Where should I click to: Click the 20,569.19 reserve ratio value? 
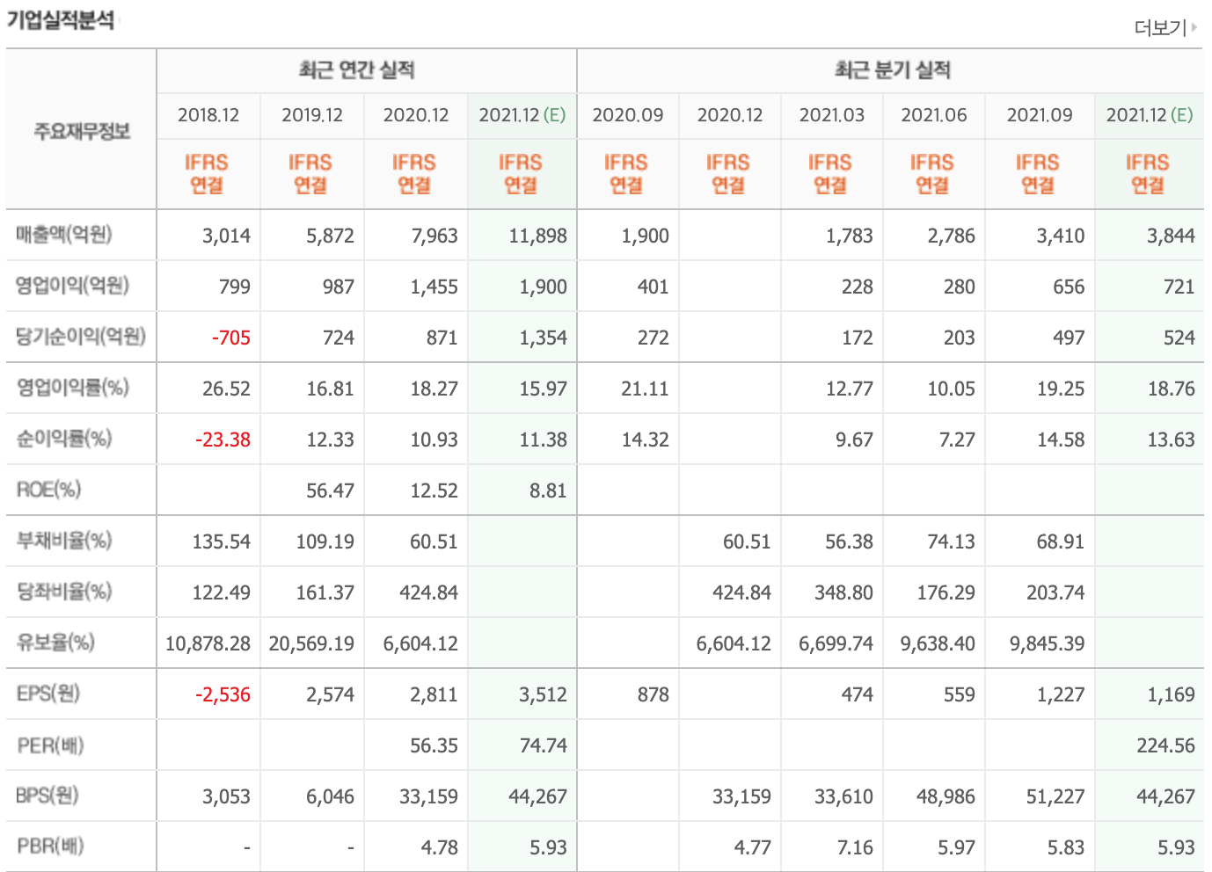(x=311, y=643)
